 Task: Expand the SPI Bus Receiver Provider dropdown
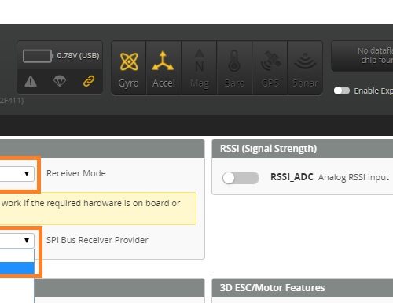coord(17,240)
